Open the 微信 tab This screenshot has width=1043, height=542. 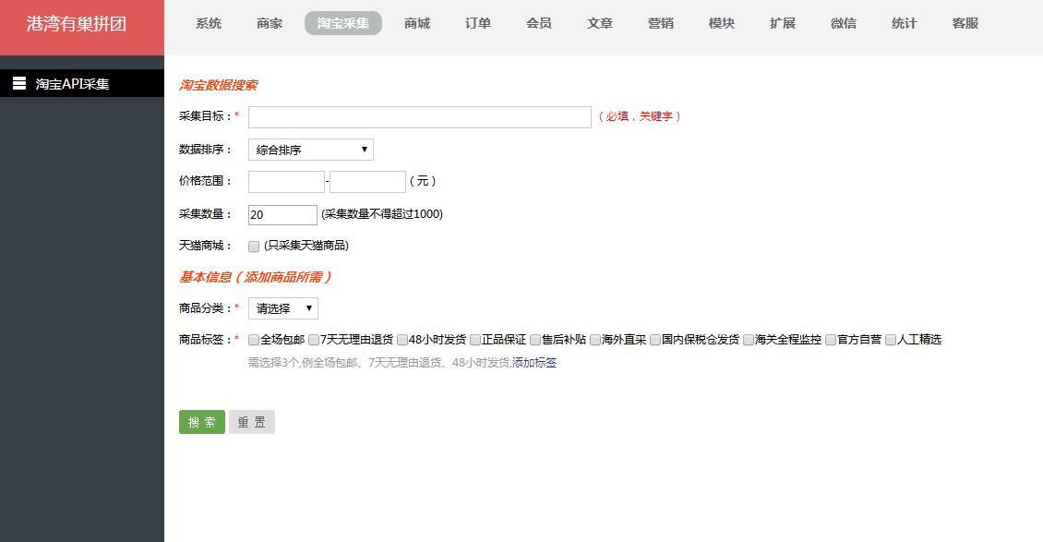[844, 23]
